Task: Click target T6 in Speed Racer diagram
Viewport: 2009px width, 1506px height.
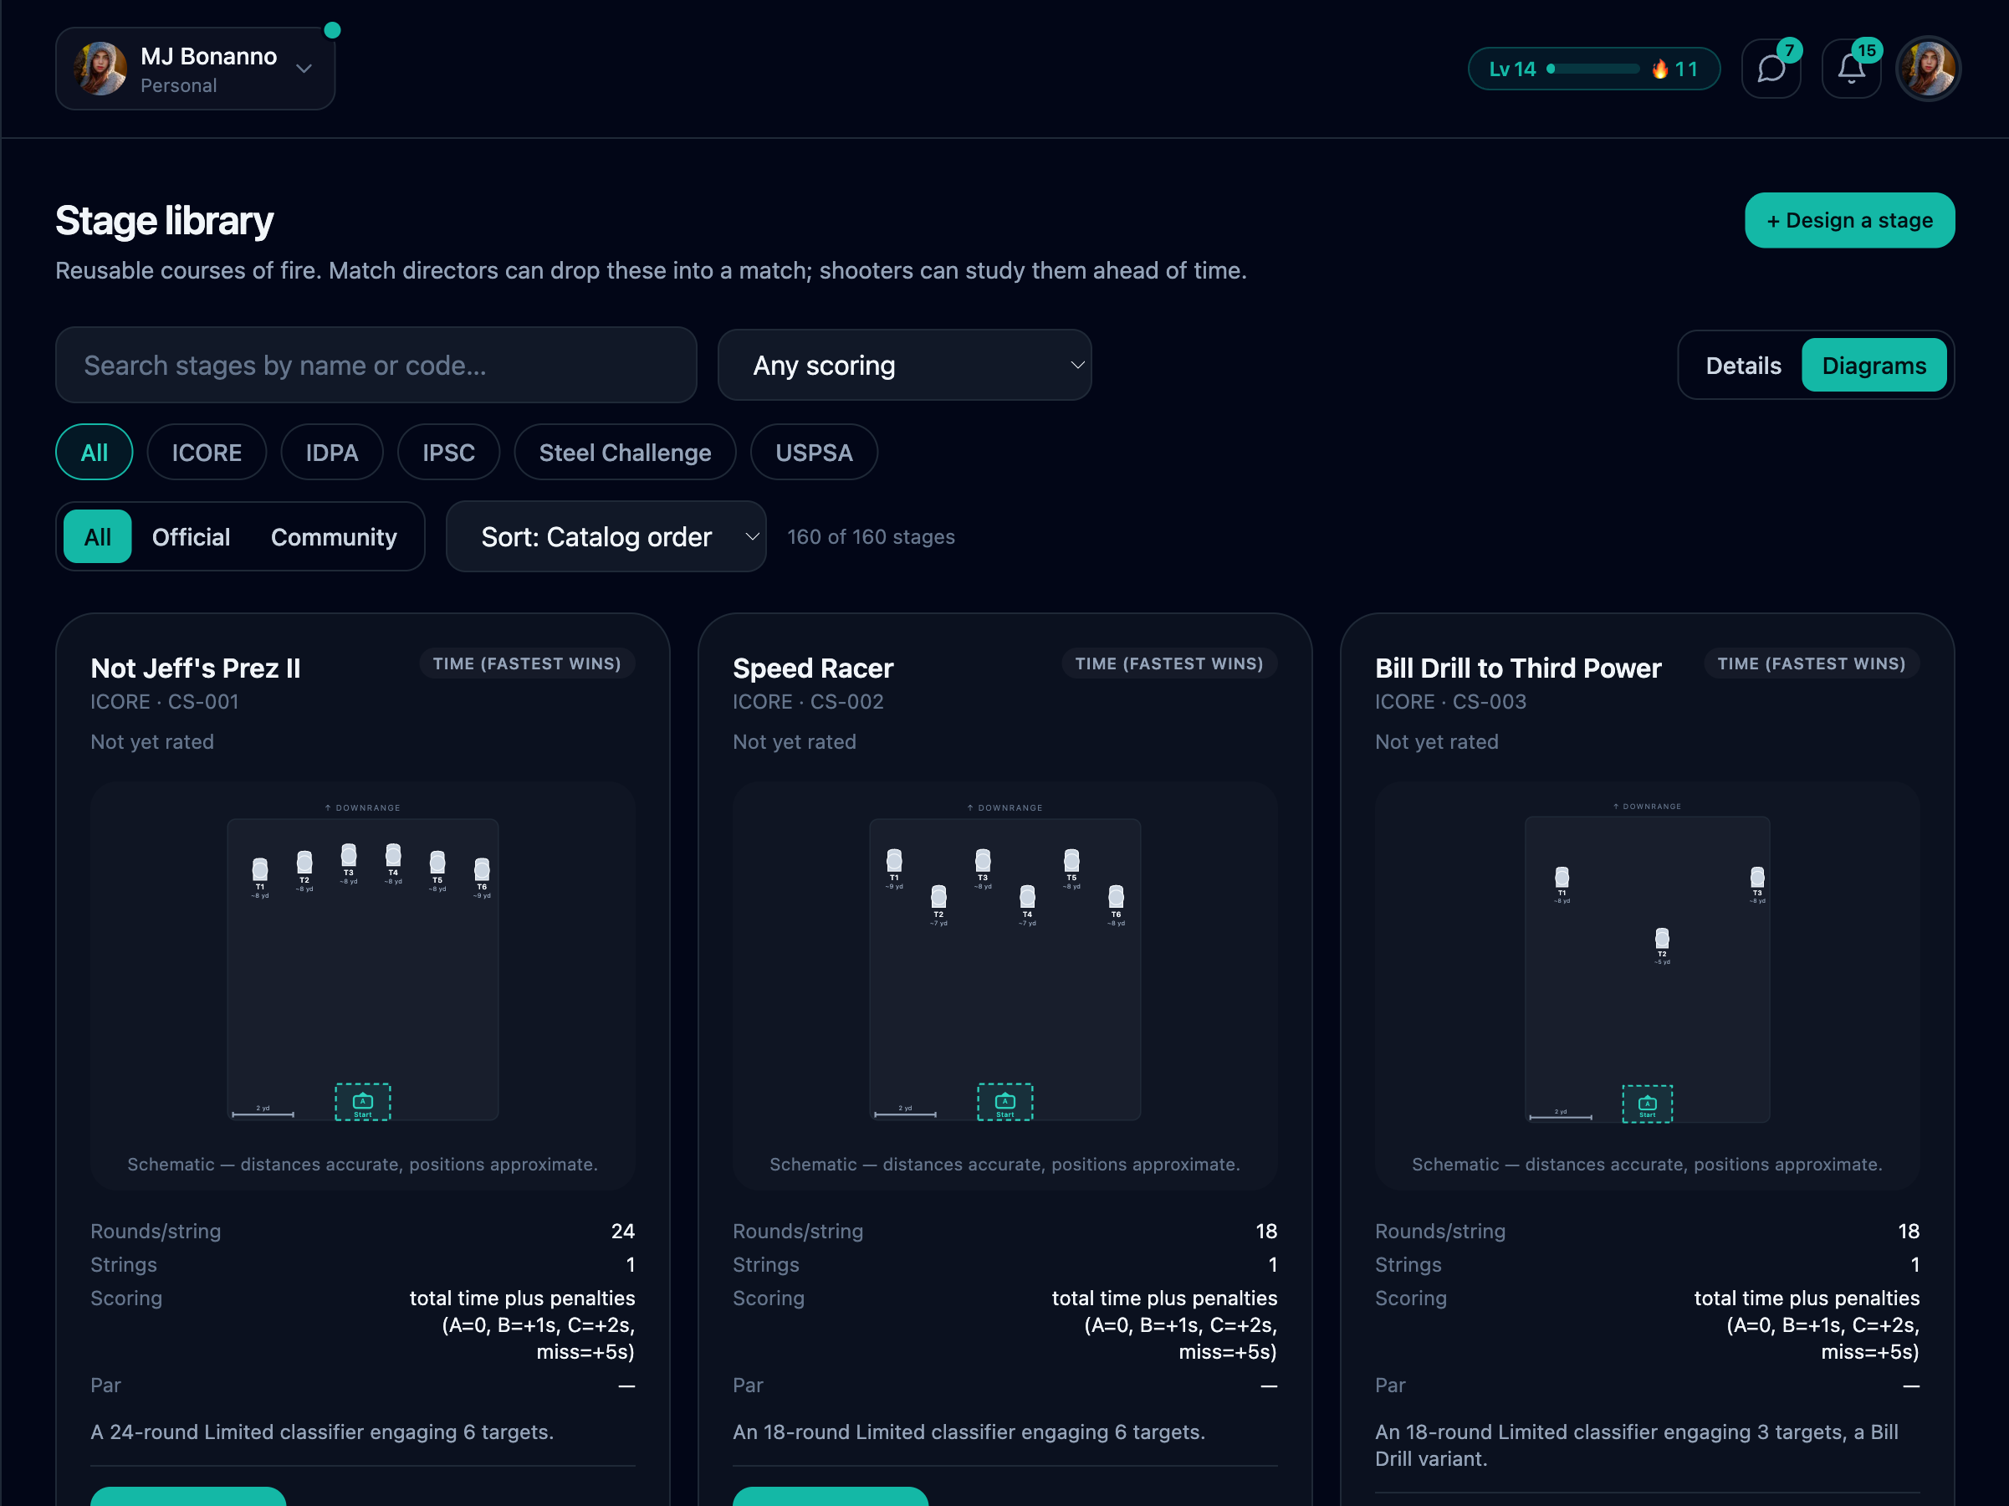Action: 1117,897
